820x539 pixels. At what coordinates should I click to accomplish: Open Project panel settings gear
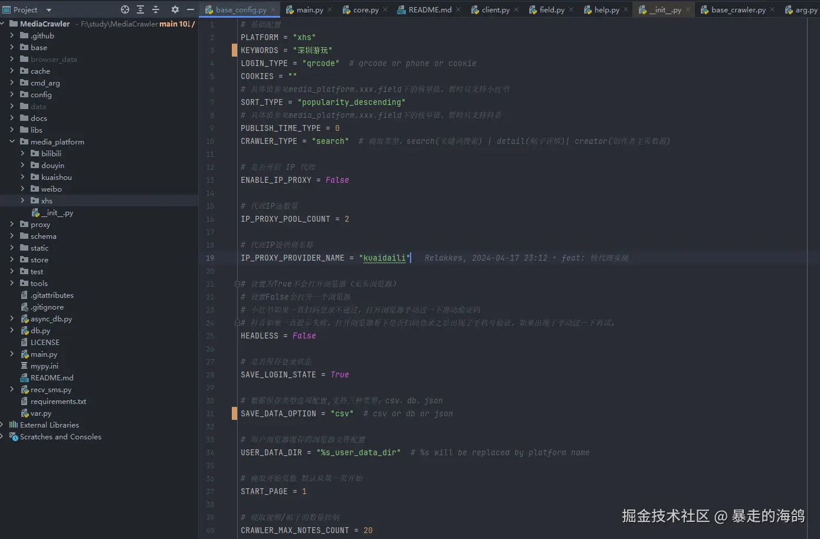pos(175,9)
